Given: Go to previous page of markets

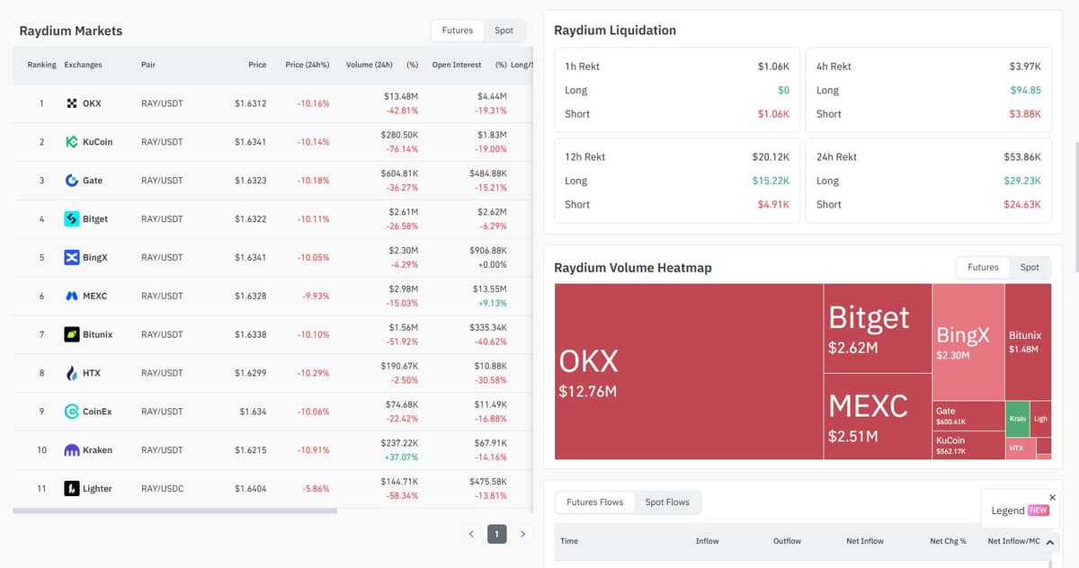Looking at the screenshot, I should [471, 534].
